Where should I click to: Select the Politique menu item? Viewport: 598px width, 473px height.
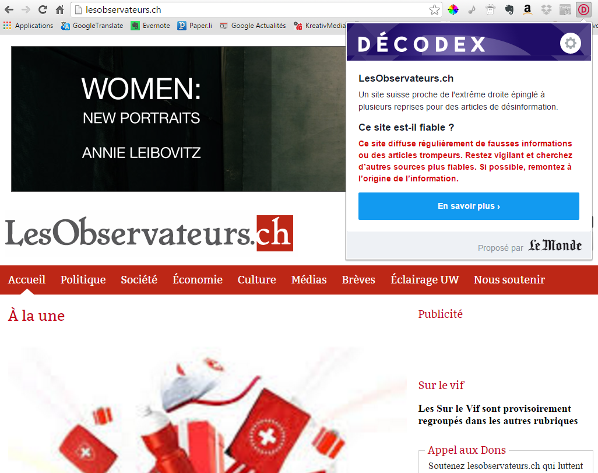pyautogui.click(x=83, y=280)
